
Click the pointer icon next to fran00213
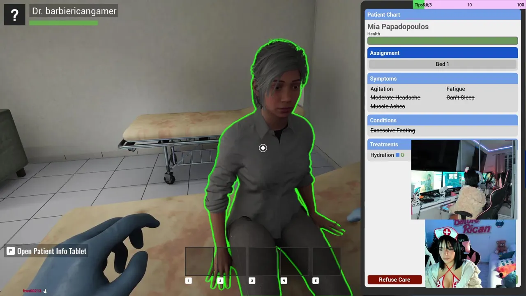click(x=45, y=291)
